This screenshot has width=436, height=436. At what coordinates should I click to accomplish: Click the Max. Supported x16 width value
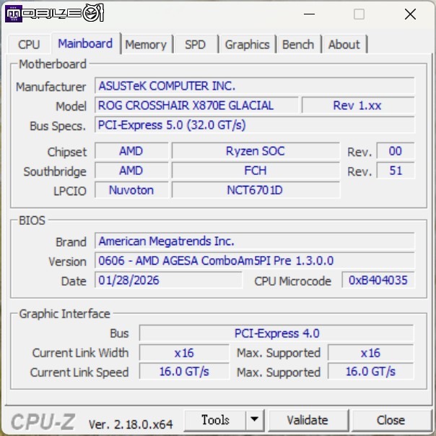[x=370, y=353]
